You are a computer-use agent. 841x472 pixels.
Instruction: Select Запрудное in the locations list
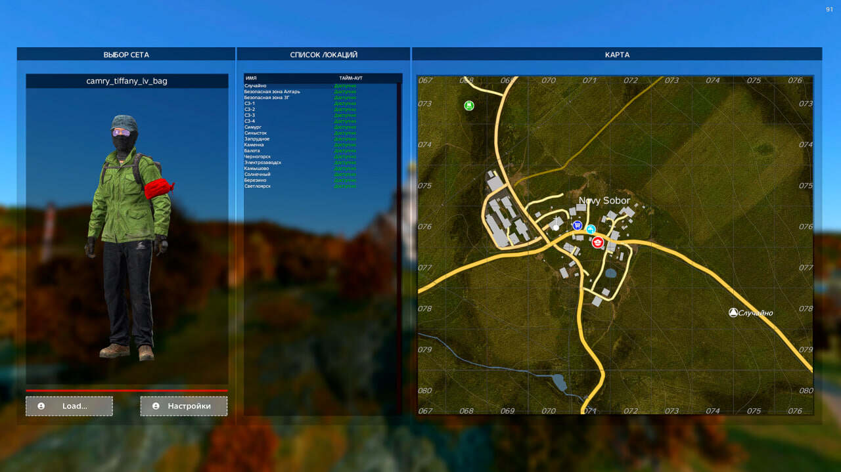(321, 139)
